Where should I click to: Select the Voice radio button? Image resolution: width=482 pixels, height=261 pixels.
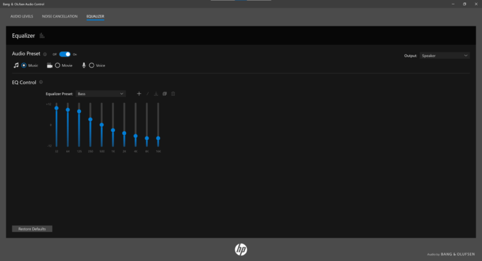[92, 66]
